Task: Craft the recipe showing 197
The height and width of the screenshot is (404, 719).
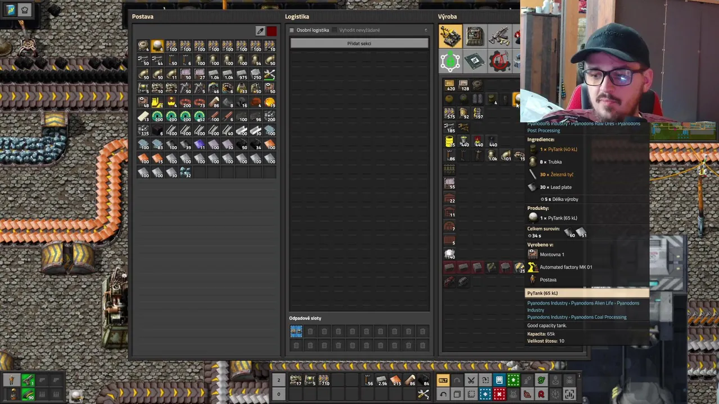Action: (x=478, y=113)
